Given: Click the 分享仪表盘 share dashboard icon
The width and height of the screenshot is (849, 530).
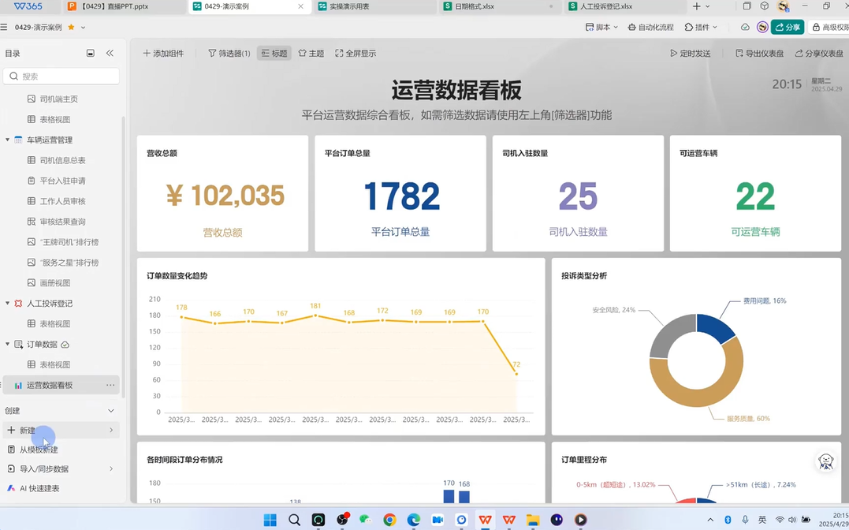Looking at the screenshot, I should (x=799, y=54).
